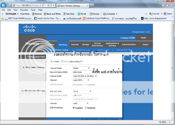Image resolution: width=175 pixels, height=125 pixels.
Task: Set 2.4 GHz SSID Broadcast to Disabled
Action: click(86, 108)
